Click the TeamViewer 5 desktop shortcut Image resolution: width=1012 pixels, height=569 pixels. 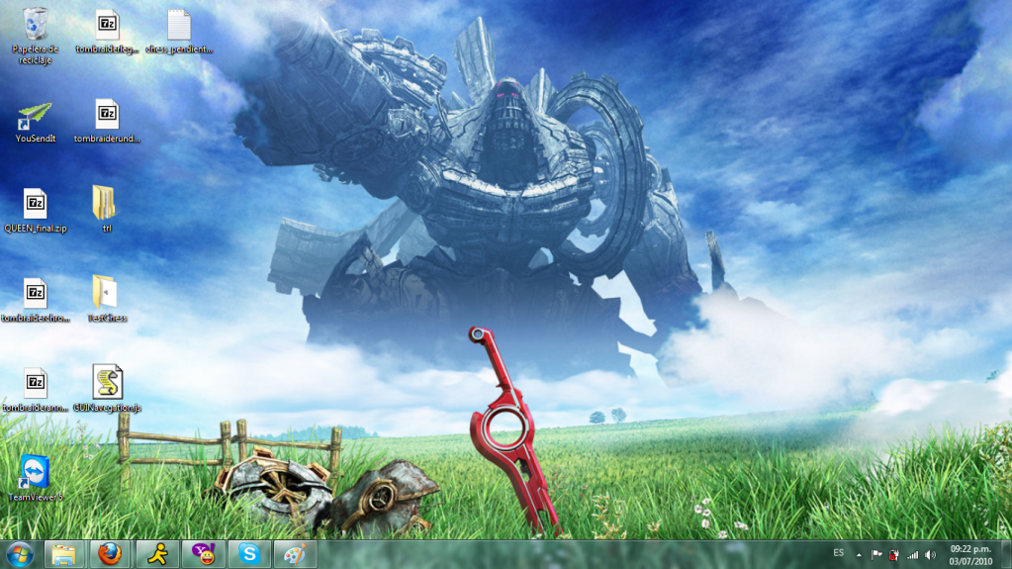(x=35, y=472)
